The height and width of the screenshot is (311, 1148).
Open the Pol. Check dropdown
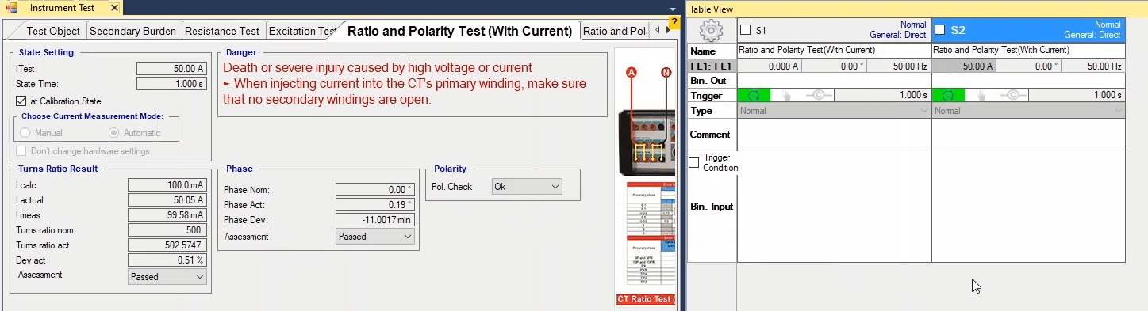pos(527,187)
